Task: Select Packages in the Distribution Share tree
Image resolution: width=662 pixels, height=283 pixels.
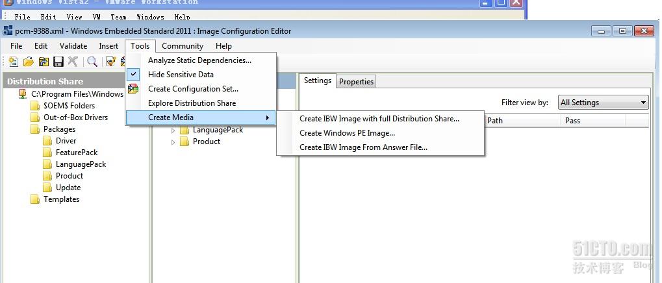Action: coord(60,129)
